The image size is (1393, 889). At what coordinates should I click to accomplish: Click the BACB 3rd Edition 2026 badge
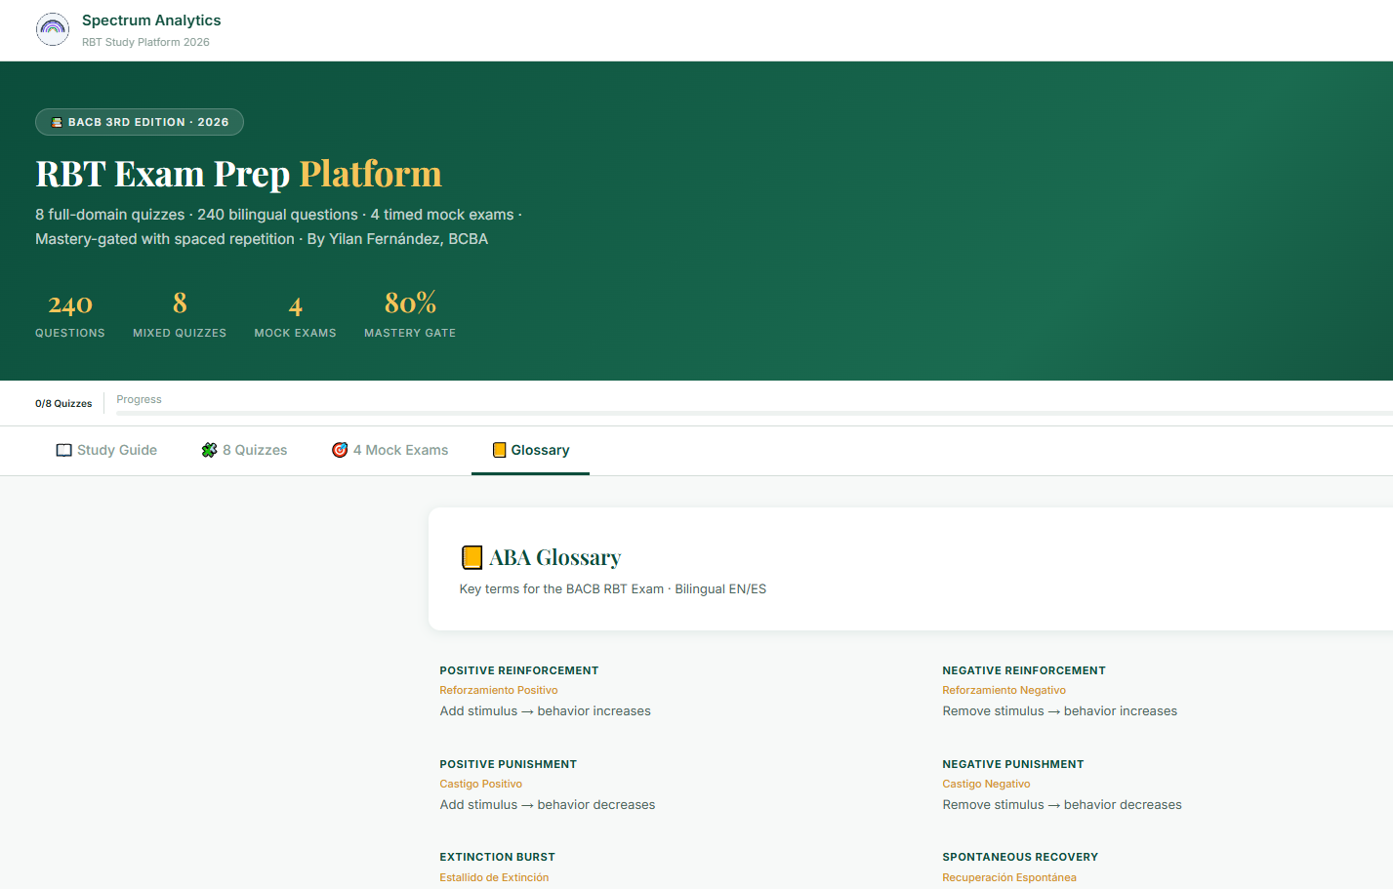coord(140,122)
